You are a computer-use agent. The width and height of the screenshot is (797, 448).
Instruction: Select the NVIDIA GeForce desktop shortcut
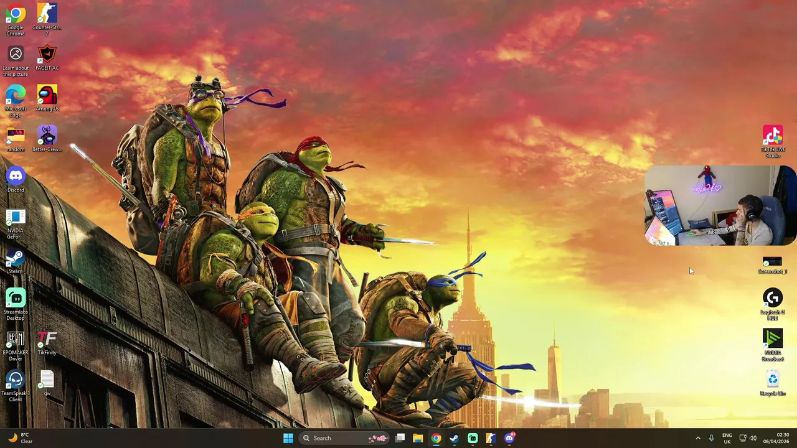[16, 224]
